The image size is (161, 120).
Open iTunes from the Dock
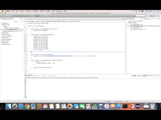click(107, 106)
